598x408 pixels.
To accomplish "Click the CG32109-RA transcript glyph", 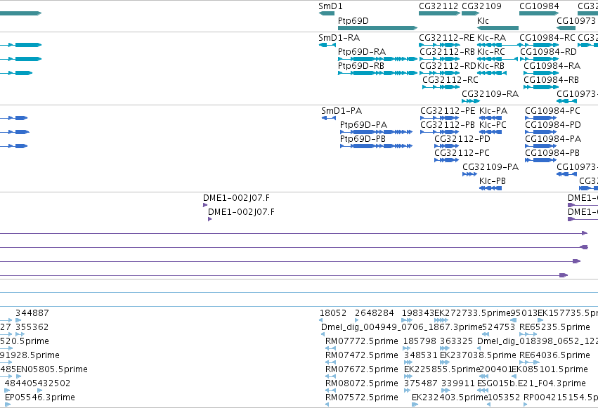I will tap(471, 101).
